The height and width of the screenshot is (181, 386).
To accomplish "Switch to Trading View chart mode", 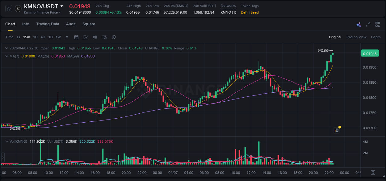I will (356, 37).
